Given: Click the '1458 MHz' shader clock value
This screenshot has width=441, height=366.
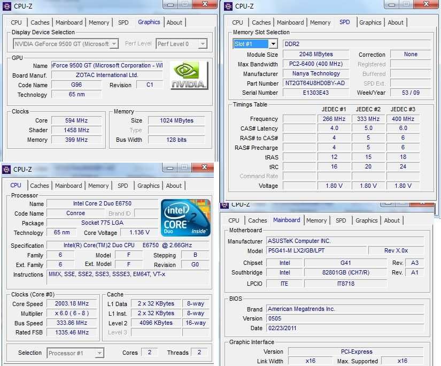Looking at the screenshot, I should (76, 130).
